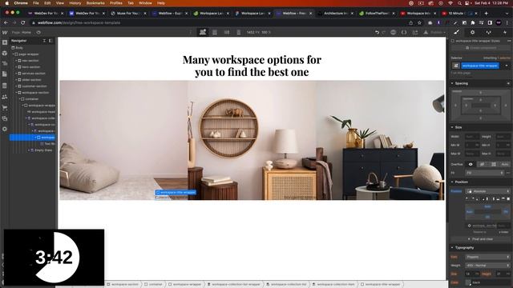This screenshot has width=513, height=288.
Task: Set Overflow to Auto
Action: [x=505, y=164]
